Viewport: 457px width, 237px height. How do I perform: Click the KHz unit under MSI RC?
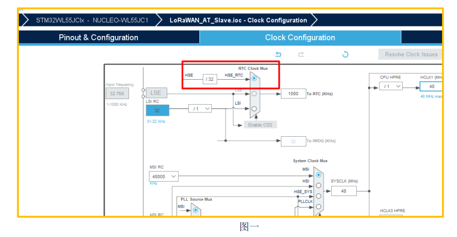(153, 183)
